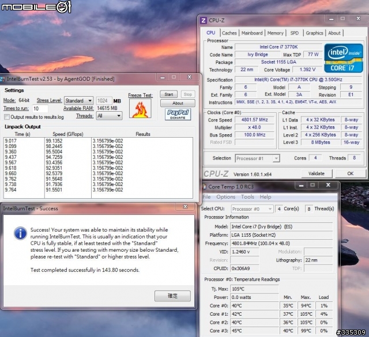Minimize the IntelBurnTest window
The width and height of the screenshot is (369, 337).
163,77
